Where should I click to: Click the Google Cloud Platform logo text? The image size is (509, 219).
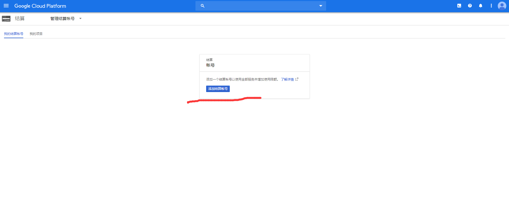[40, 6]
